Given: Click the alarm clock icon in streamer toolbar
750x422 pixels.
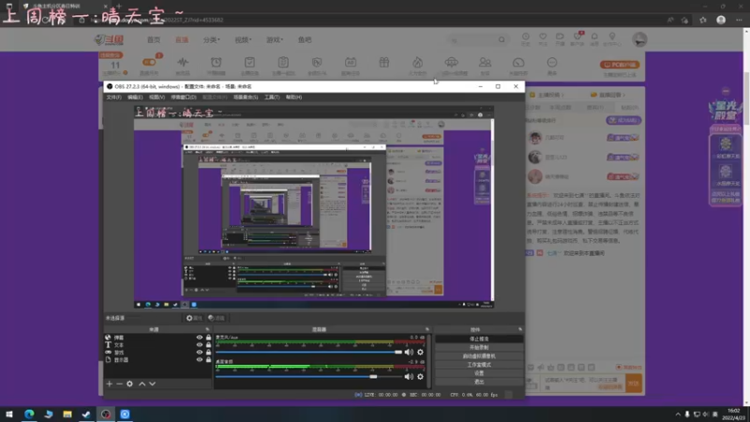Looking at the screenshot, I should pos(217,62).
